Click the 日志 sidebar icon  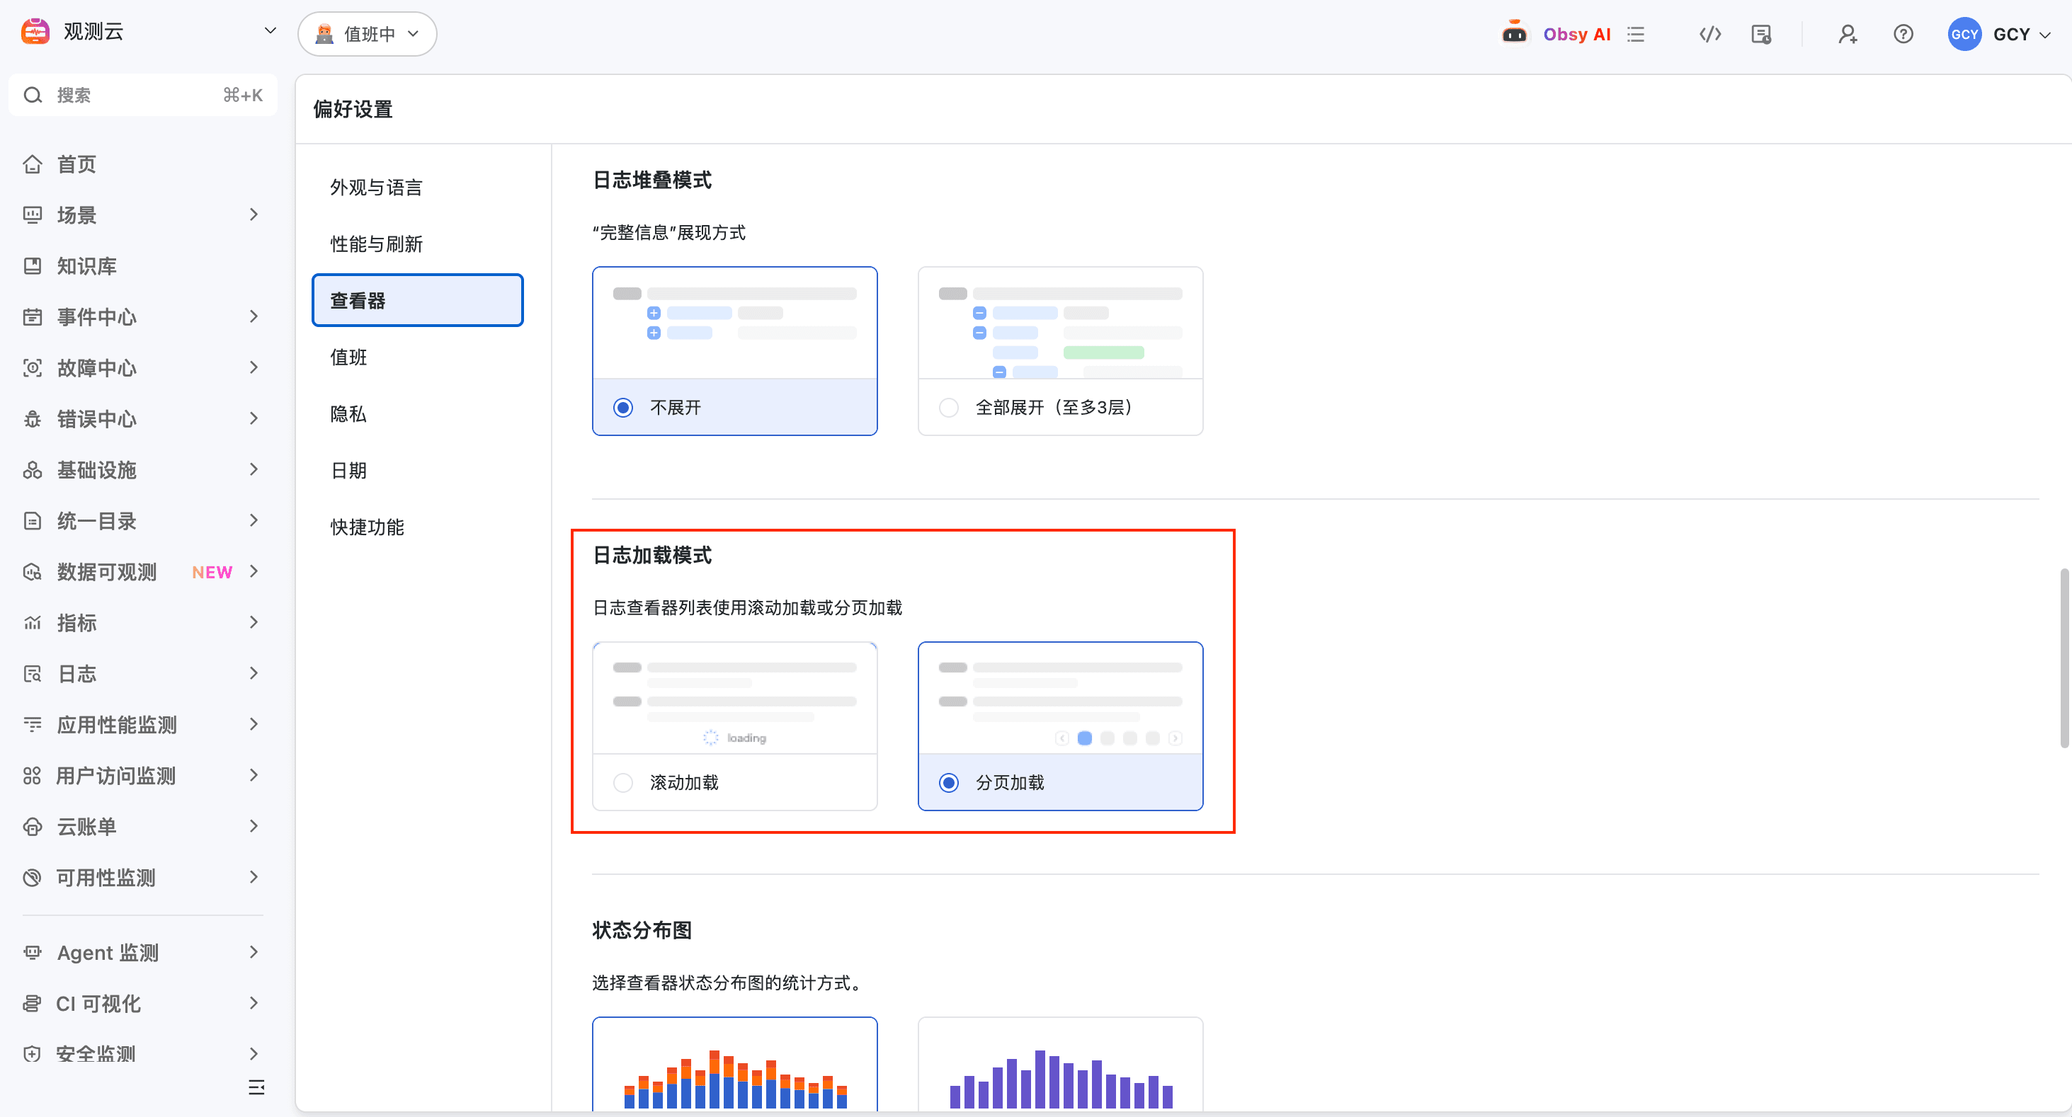[x=32, y=674]
